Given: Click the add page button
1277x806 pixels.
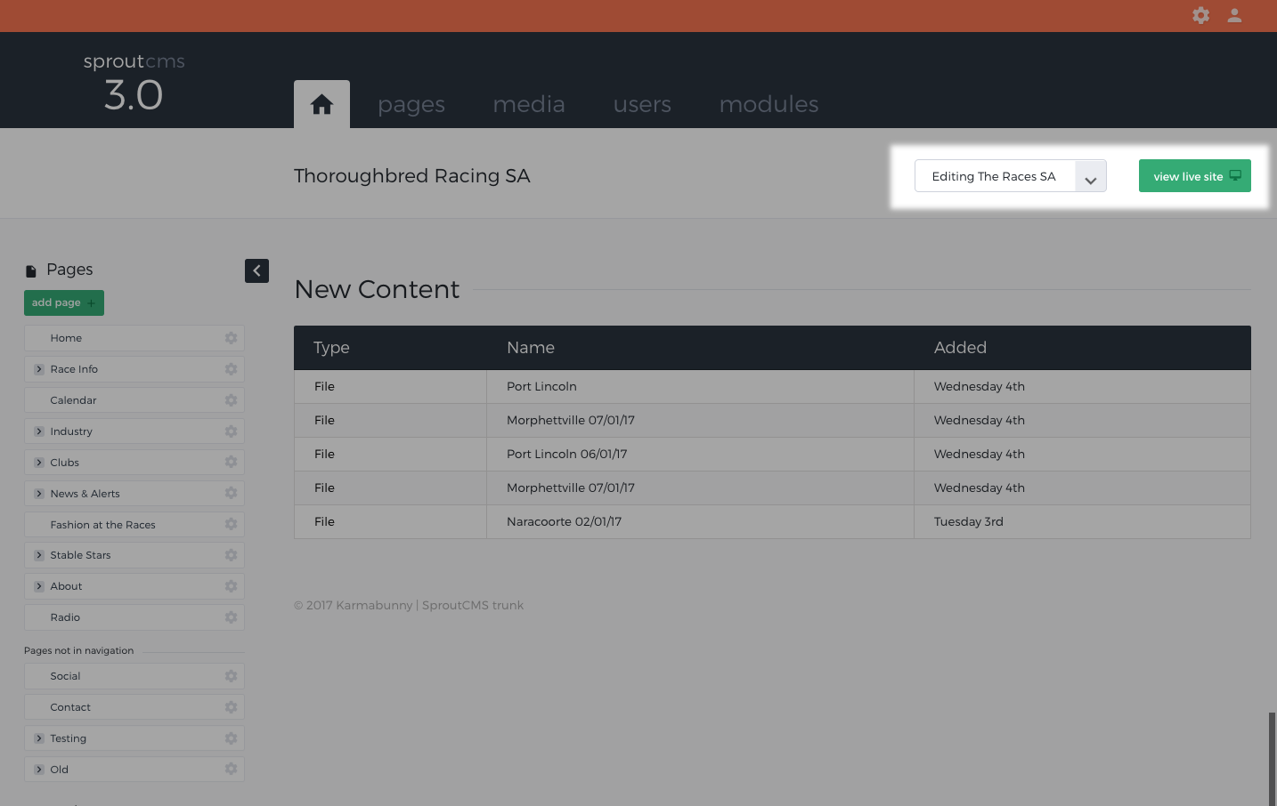Looking at the screenshot, I should [x=64, y=302].
